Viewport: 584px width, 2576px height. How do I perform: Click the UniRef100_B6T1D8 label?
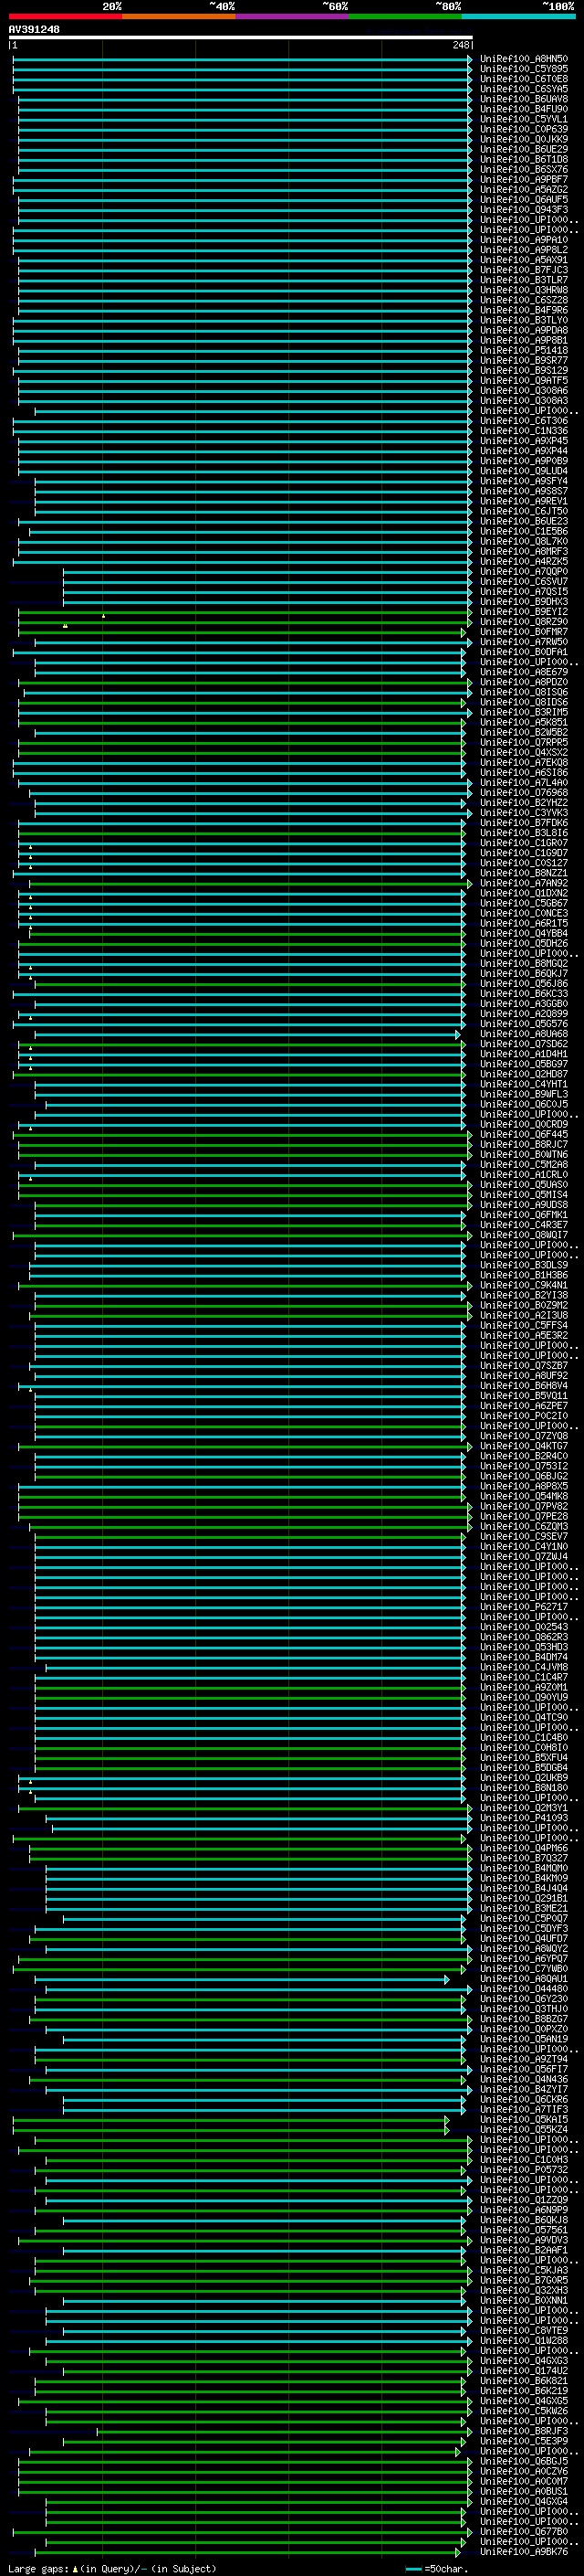pos(524,159)
